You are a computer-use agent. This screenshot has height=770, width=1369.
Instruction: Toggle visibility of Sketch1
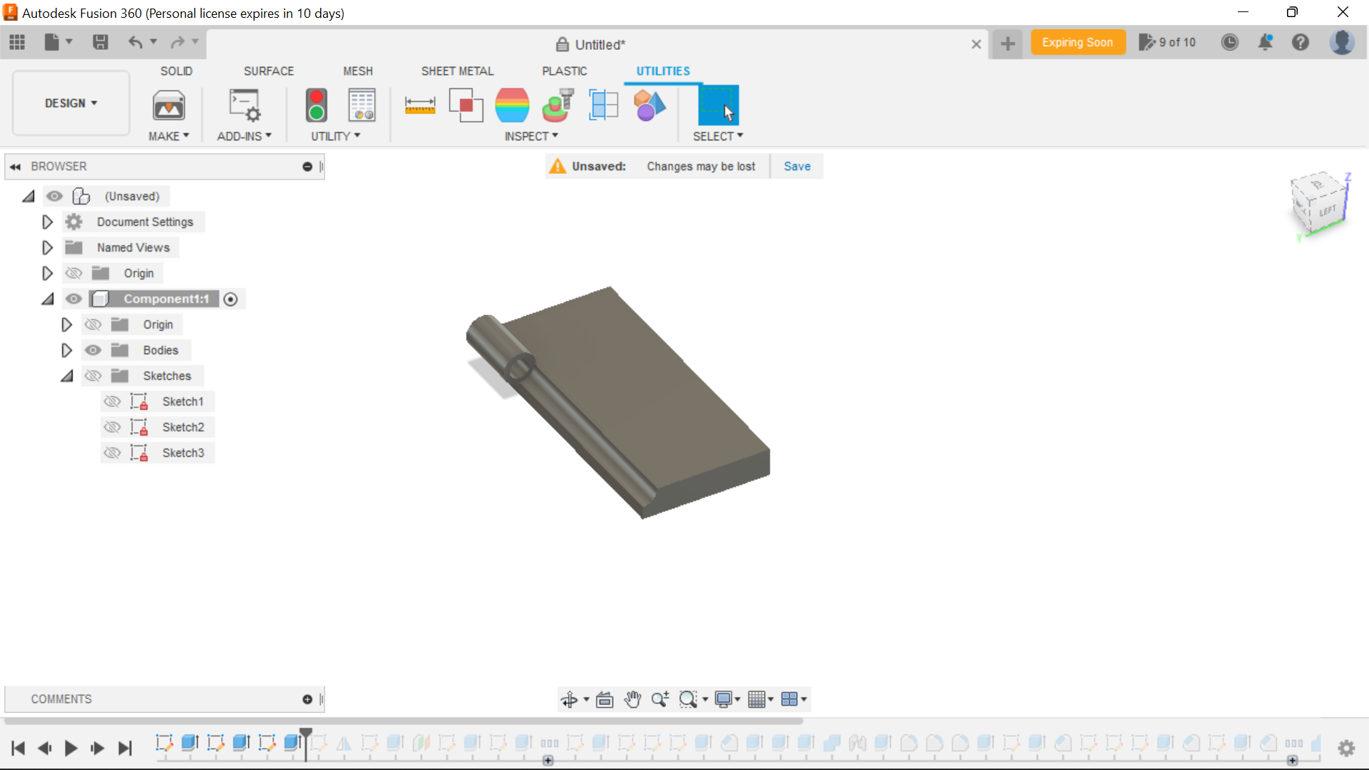(112, 401)
